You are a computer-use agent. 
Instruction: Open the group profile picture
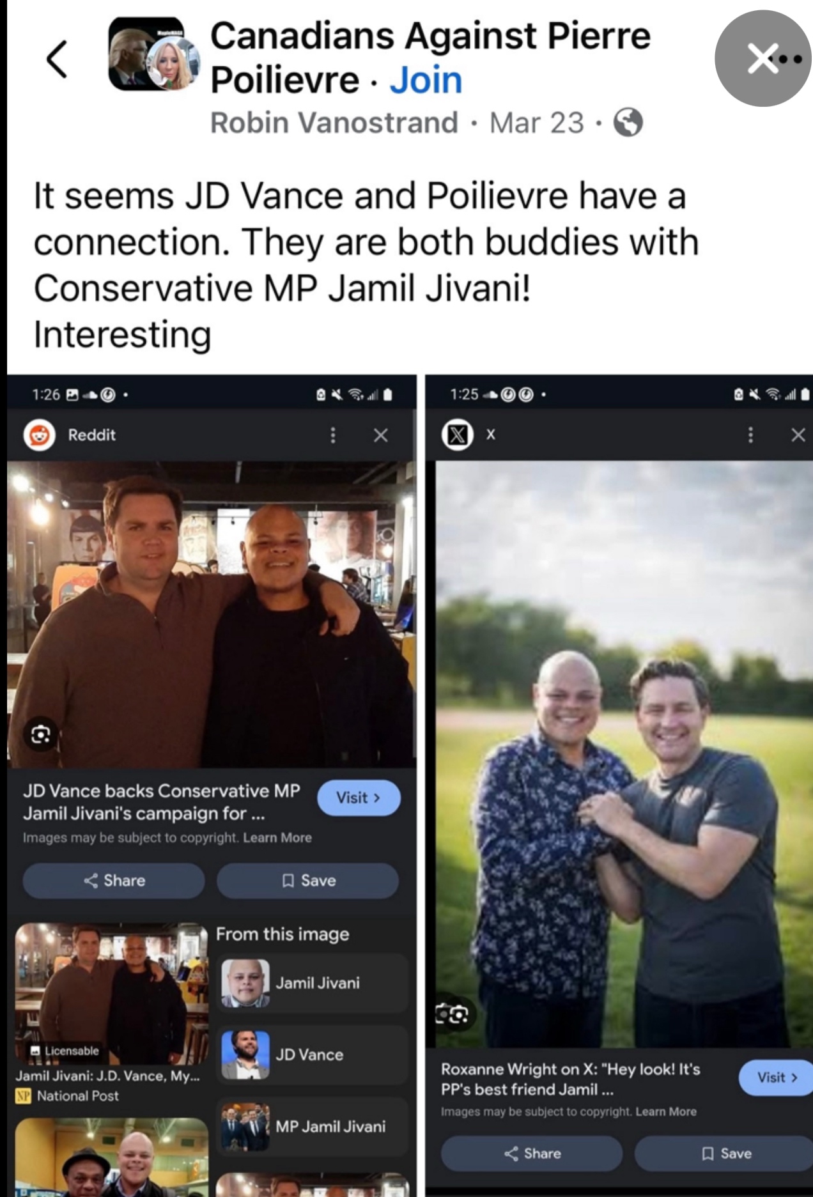coord(153,54)
